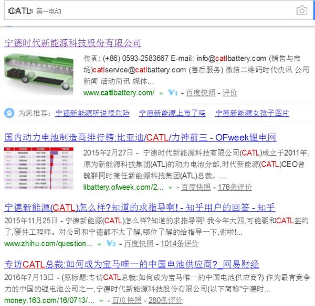Viewport: 315px width, 306px height.
Task: Open 宁德新能源(CATL)怎么样 知乎 result title
Action: [140, 207]
